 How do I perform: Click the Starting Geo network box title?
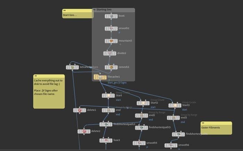(x=104, y=10)
